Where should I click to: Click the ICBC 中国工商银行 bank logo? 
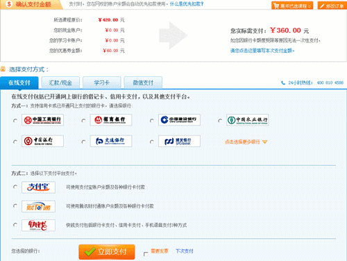click(42, 120)
